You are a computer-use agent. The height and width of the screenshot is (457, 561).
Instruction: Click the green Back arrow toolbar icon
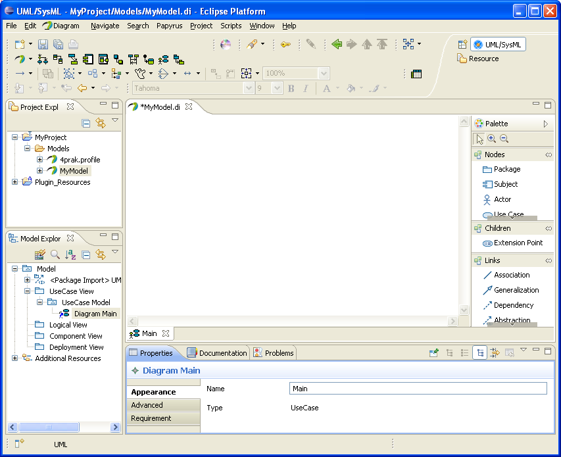[337, 44]
